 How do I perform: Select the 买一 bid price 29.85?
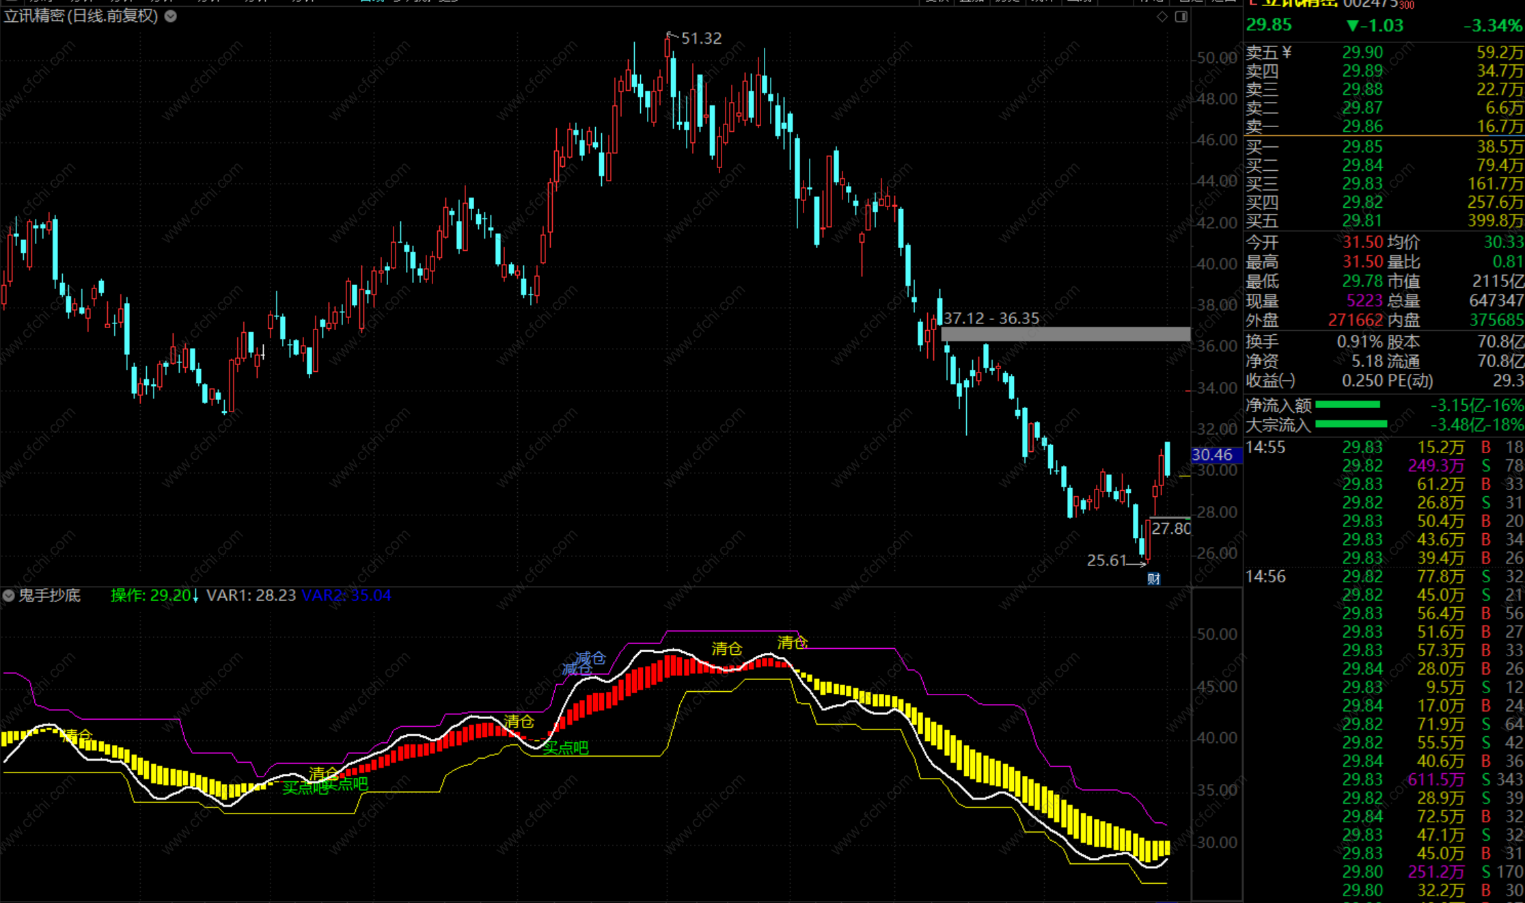(x=1362, y=147)
